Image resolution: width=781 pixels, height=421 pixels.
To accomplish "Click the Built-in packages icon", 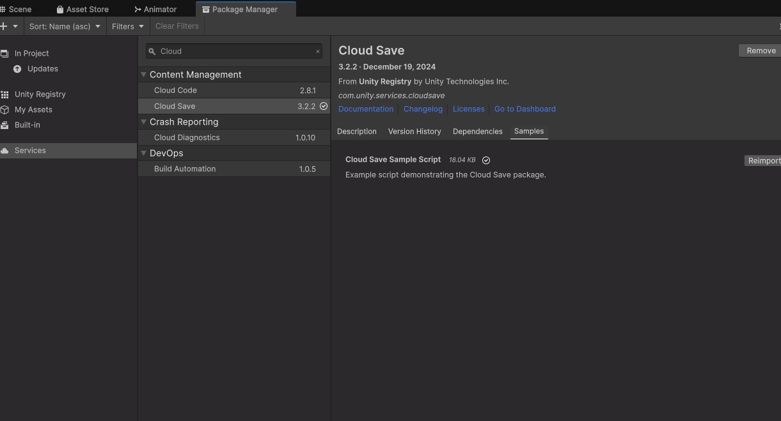I will [4, 125].
